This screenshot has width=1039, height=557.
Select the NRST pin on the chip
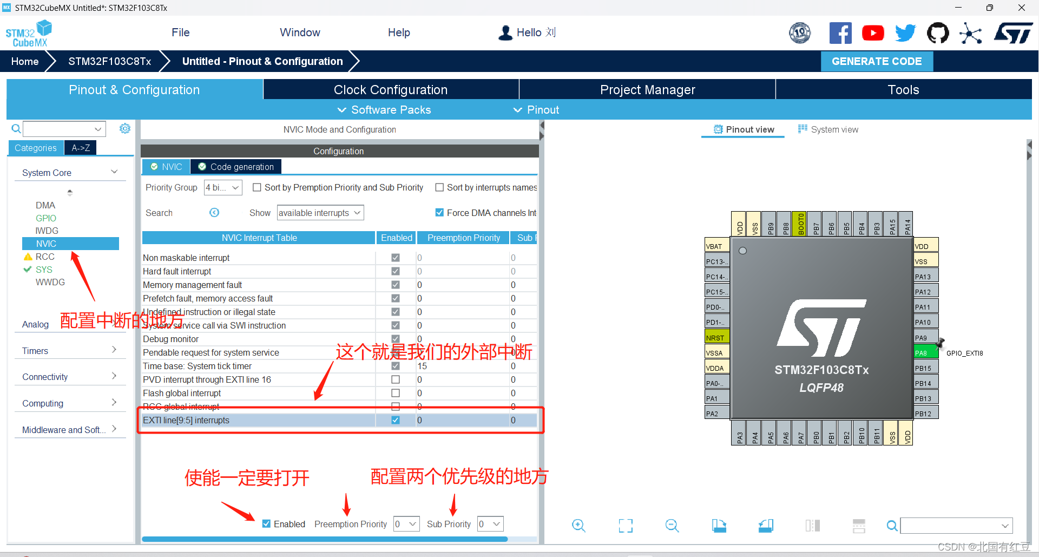[x=717, y=338]
